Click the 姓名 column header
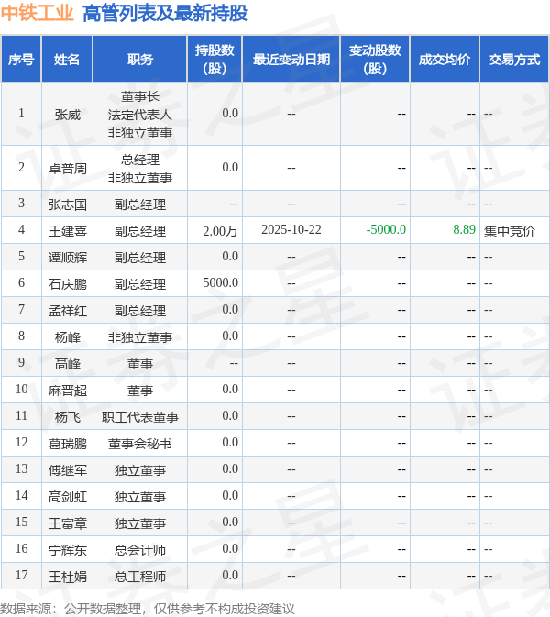Viewport: 550px width, 617px height. point(67,60)
